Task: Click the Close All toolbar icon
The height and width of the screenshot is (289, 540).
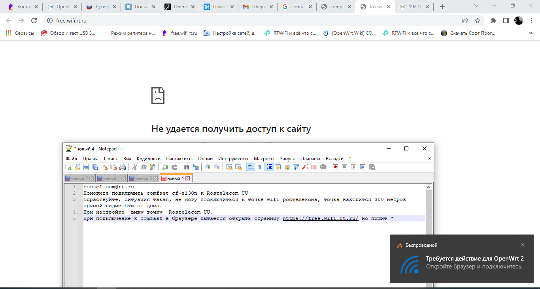Action: 113,167
